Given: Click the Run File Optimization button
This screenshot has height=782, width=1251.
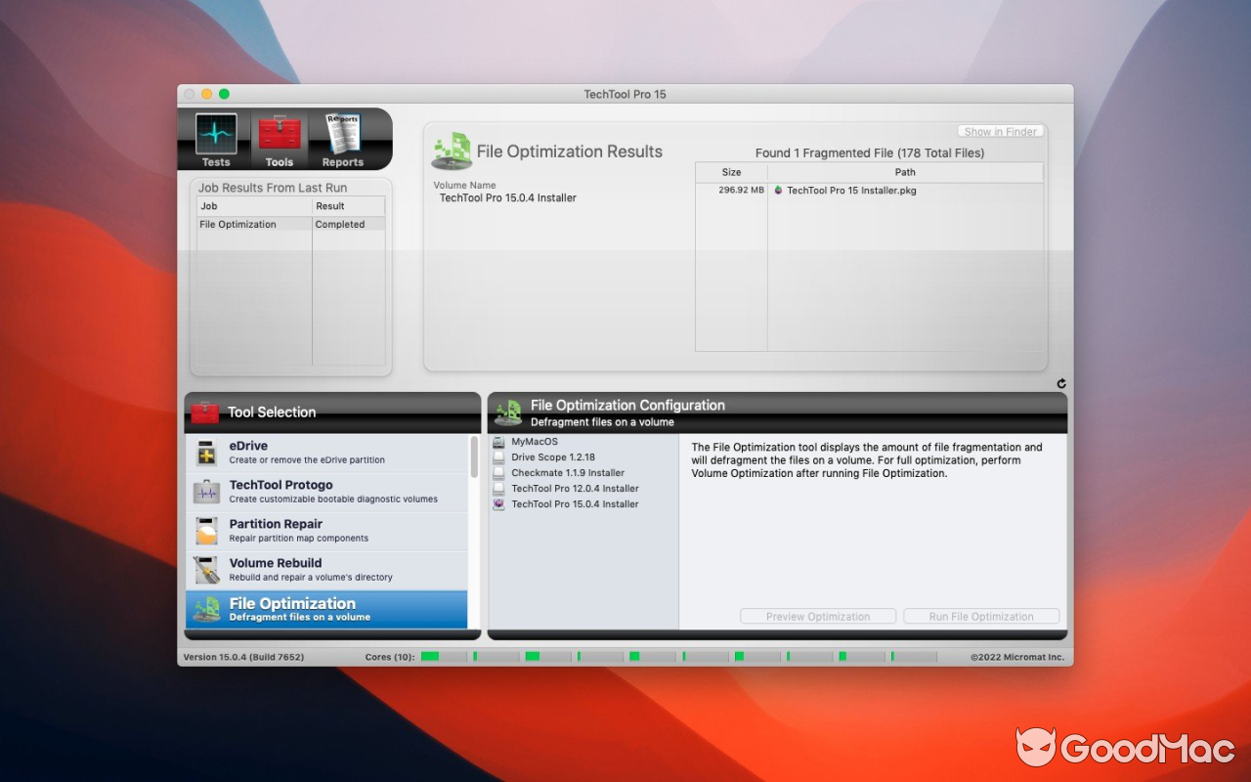Looking at the screenshot, I should (981, 616).
